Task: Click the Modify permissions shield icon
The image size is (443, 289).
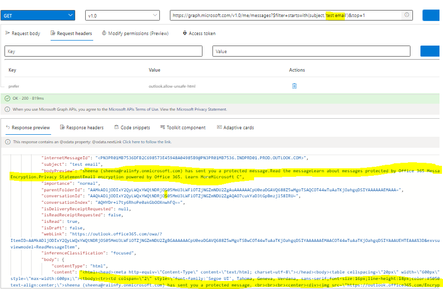Action: point(104,33)
